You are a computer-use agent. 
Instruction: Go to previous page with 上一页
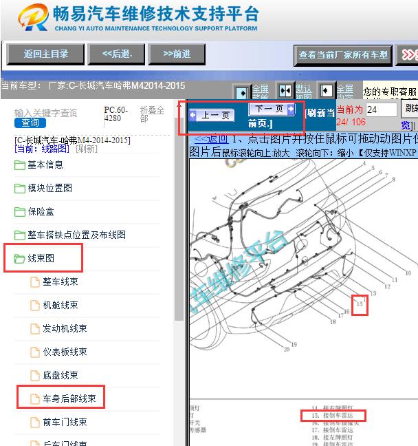pyautogui.click(x=212, y=116)
